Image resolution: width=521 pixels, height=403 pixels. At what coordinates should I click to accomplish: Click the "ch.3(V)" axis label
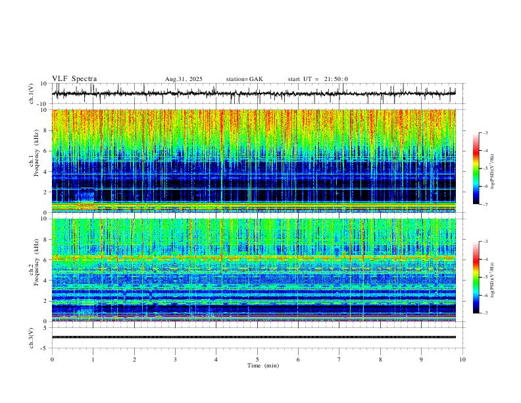click(x=32, y=338)
